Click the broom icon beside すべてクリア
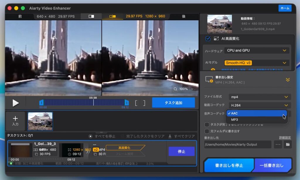 click(x=170, y=136)
